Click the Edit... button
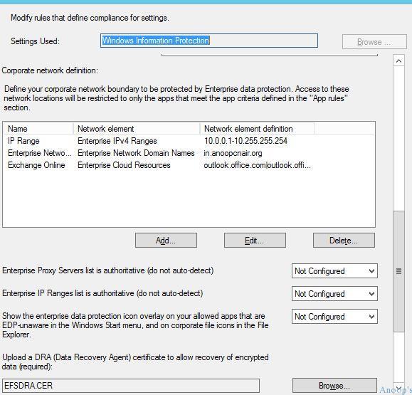 pos(255,241)
